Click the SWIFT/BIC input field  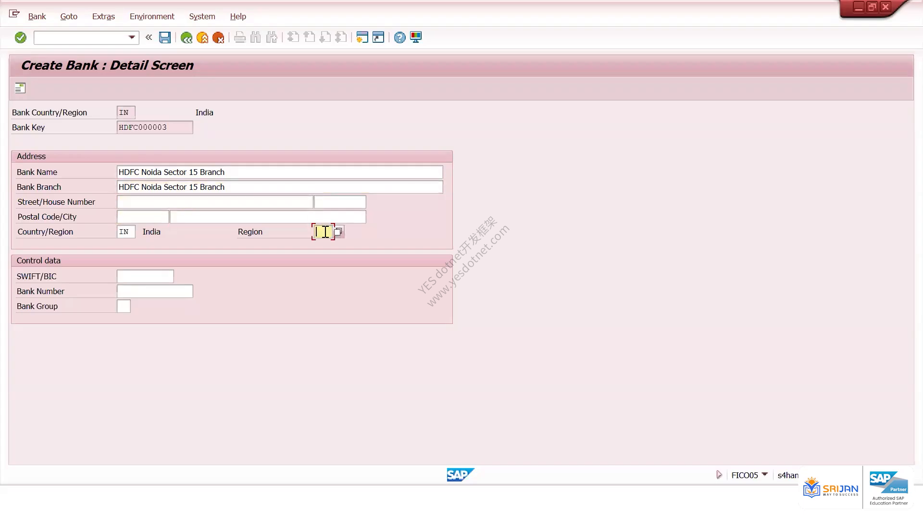[145, 276]
